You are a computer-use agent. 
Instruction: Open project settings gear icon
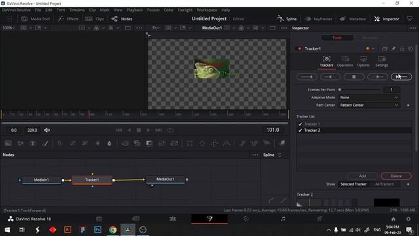[x=408, y=219]
